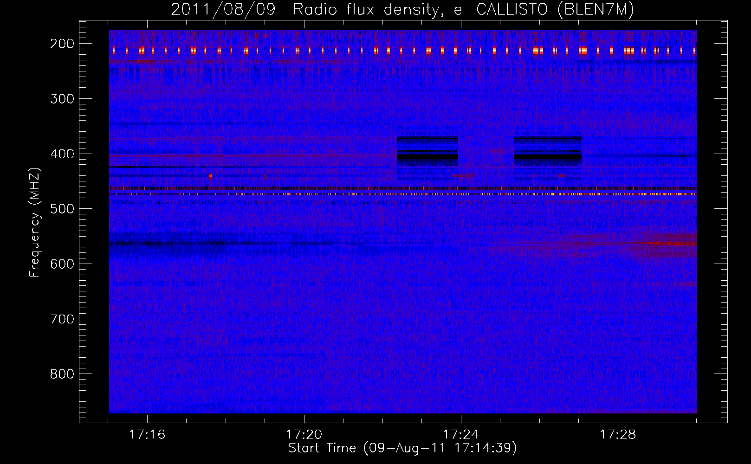The image size is (751, 464).
Task: Click the 200 frequency tick label
Action: [x=62, y=44]
